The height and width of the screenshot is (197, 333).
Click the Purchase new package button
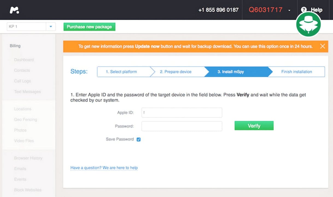[x=89, y=27]
